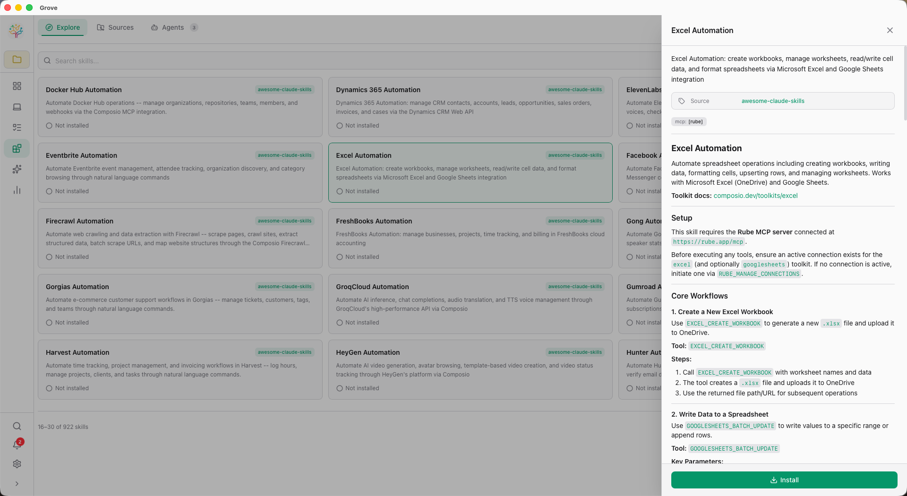Open composio.dev/toolkits/excel docs link

coord(755,196)
